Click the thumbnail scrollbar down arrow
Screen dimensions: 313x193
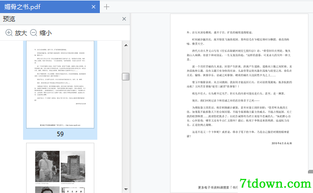coord(126,189)
